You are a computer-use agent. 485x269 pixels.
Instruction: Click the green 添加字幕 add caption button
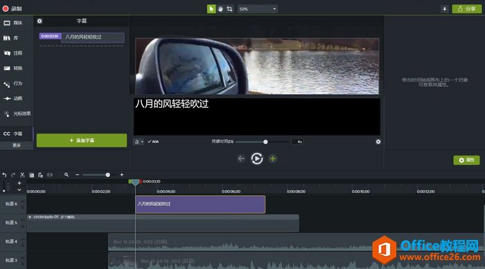pyautogui.click(x=82, y=140)
